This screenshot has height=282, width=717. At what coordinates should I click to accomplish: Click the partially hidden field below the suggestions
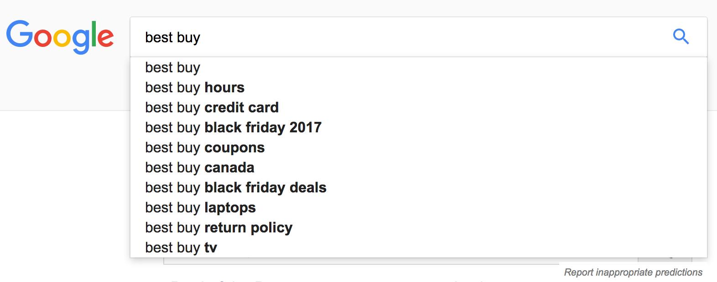[x=360, y=261]
